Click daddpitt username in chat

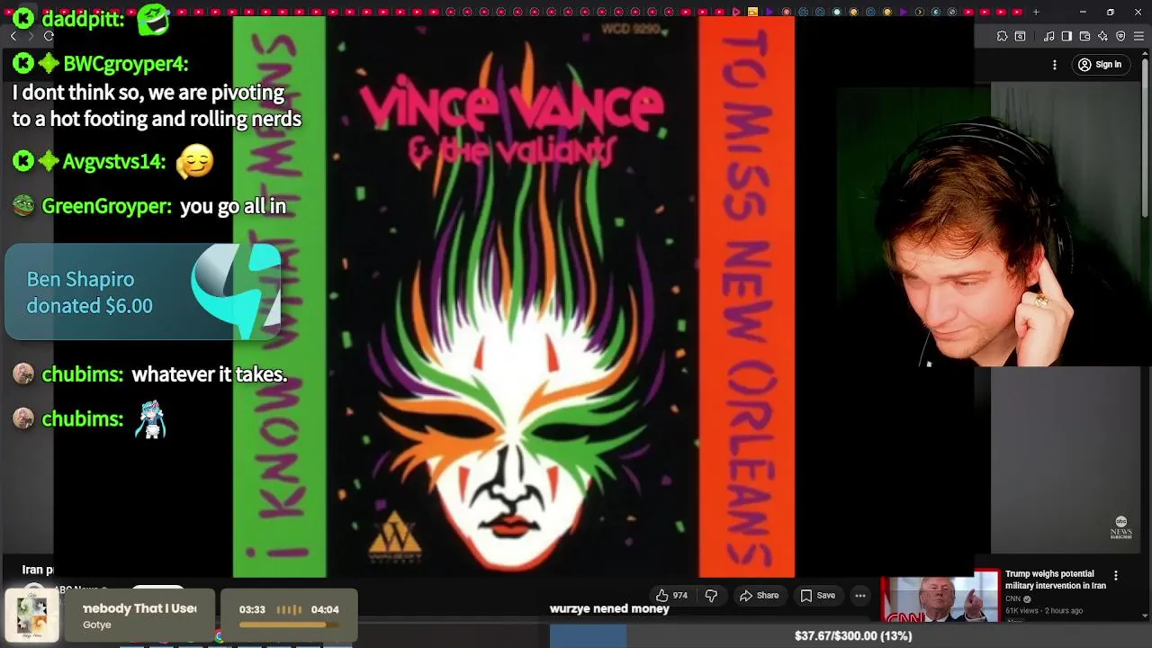tap(83, 19)
